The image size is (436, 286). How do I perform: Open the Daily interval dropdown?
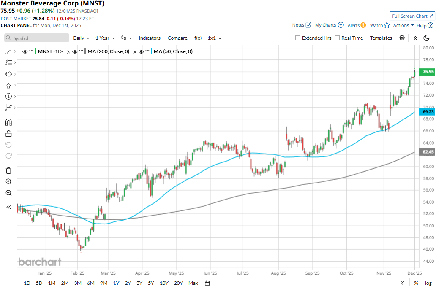click(x=81, y=38)
